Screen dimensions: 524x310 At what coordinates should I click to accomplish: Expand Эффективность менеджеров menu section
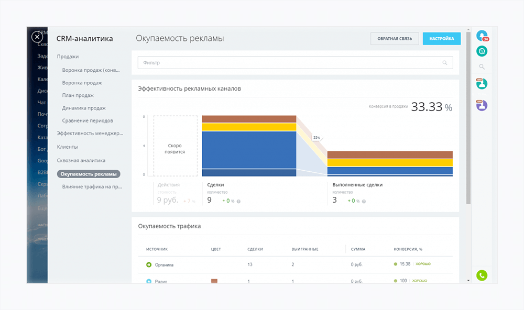90,134
